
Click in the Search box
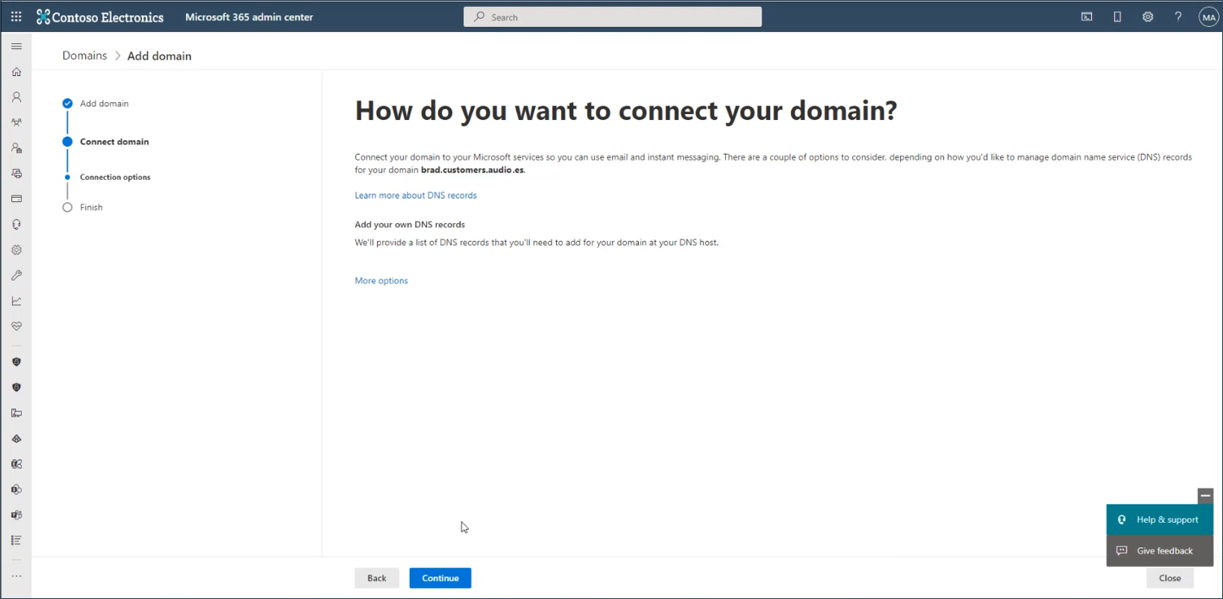click(613, 17)
